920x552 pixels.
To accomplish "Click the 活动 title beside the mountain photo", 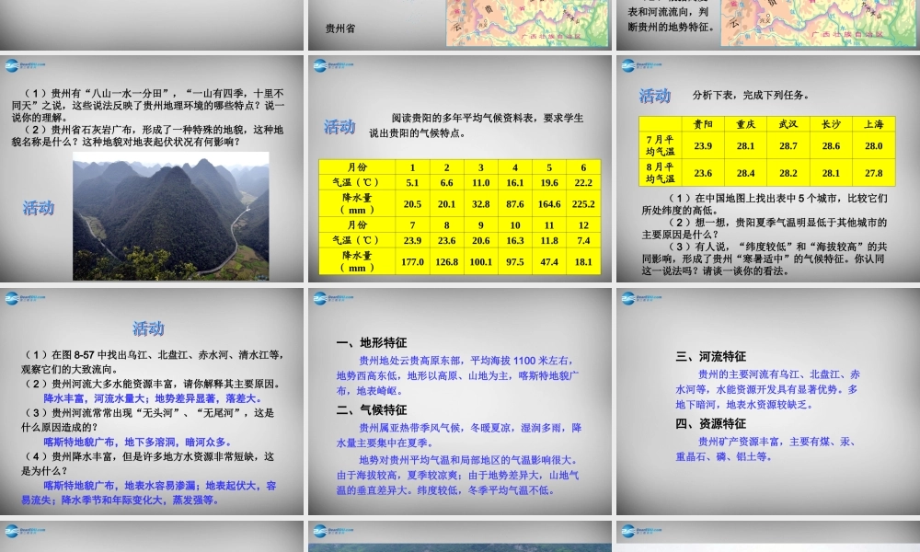I will [x=38, y=208].
